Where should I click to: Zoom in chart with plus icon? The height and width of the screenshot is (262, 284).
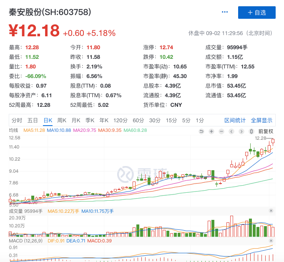[211, 131]
